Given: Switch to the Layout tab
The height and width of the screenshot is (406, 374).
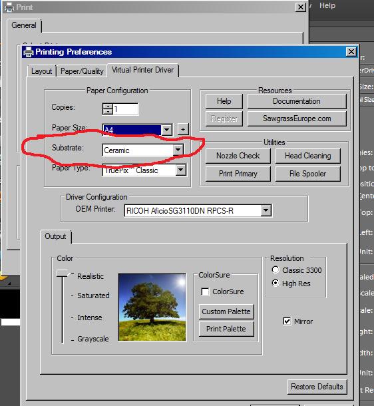Looking at the screenshot, I should 41,71.
